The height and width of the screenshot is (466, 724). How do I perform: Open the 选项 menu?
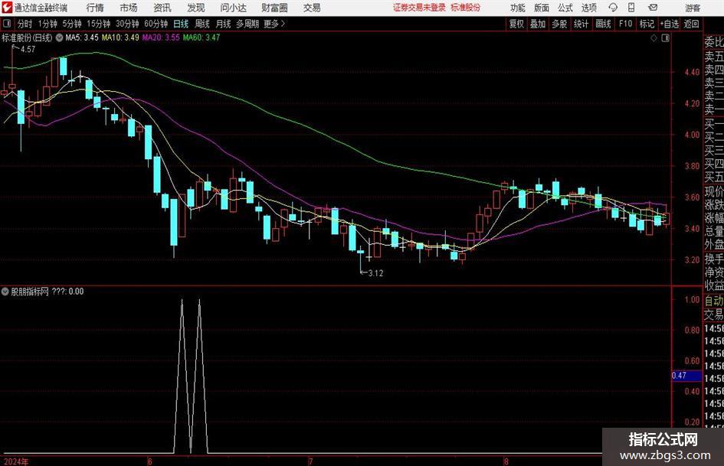(588, 8)
